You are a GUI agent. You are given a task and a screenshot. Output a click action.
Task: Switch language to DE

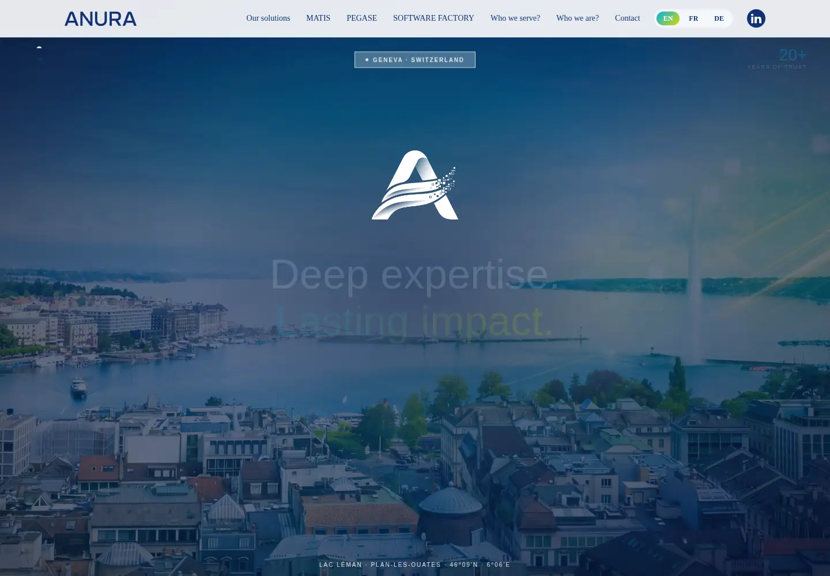click(719, 18)
